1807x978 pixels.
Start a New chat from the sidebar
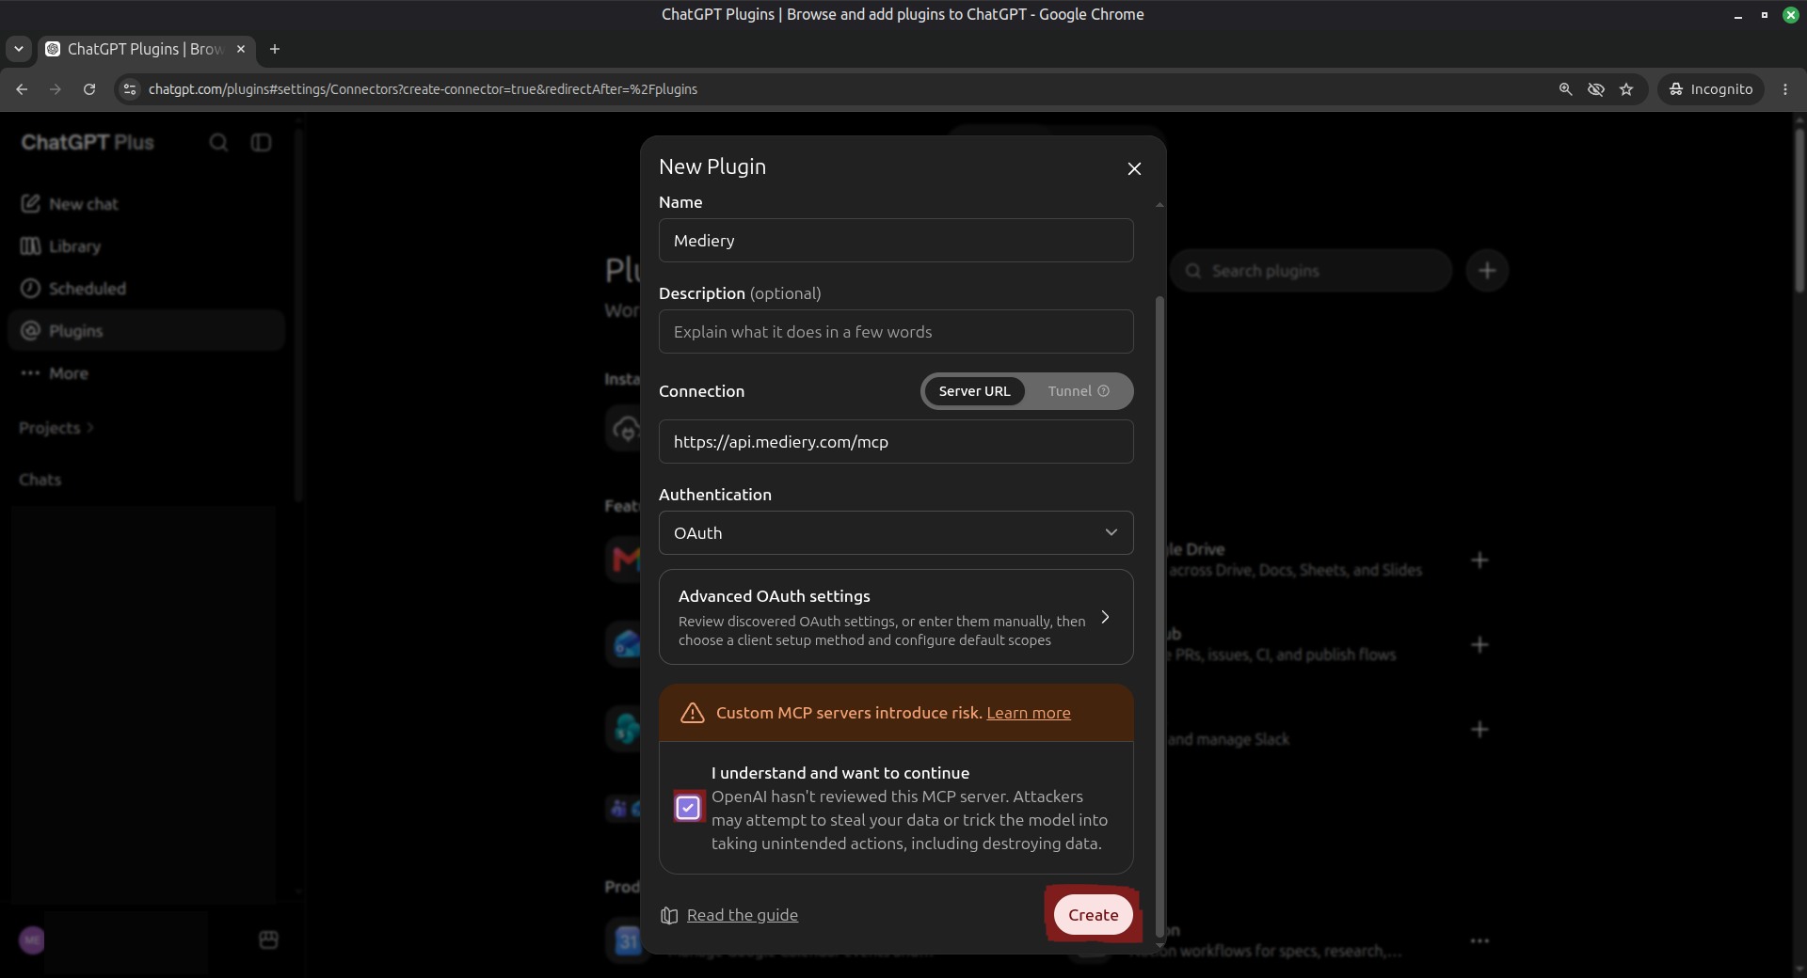[x=146, y=204]
